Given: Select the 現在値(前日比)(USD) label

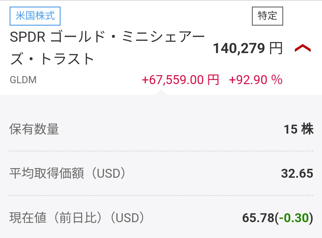Looking at the screenshot, I should coord(77,218).
